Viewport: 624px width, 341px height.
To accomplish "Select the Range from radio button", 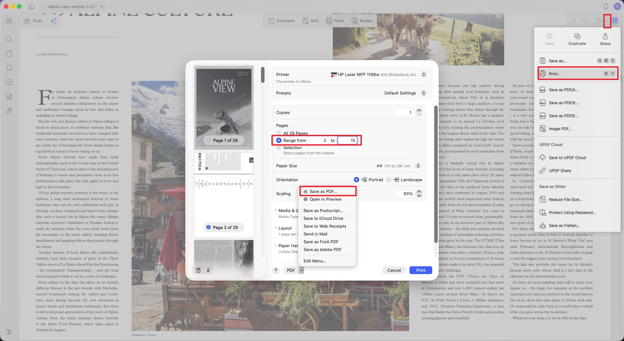I will point(279,140).
